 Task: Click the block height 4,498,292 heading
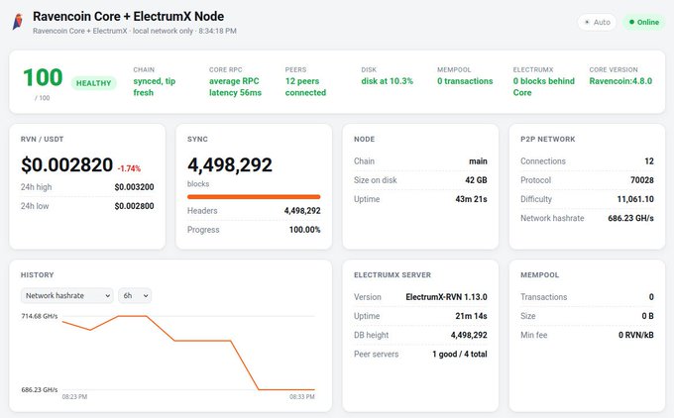[x=230, y=165]
